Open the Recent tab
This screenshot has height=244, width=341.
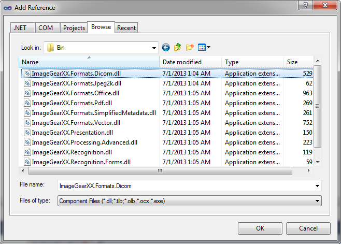126,28
